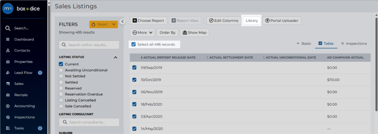The width and height of the screenshot is (378, 134).
Task: Click the reset arrow icon in Reset button
Action: click(x=93, y=24)
